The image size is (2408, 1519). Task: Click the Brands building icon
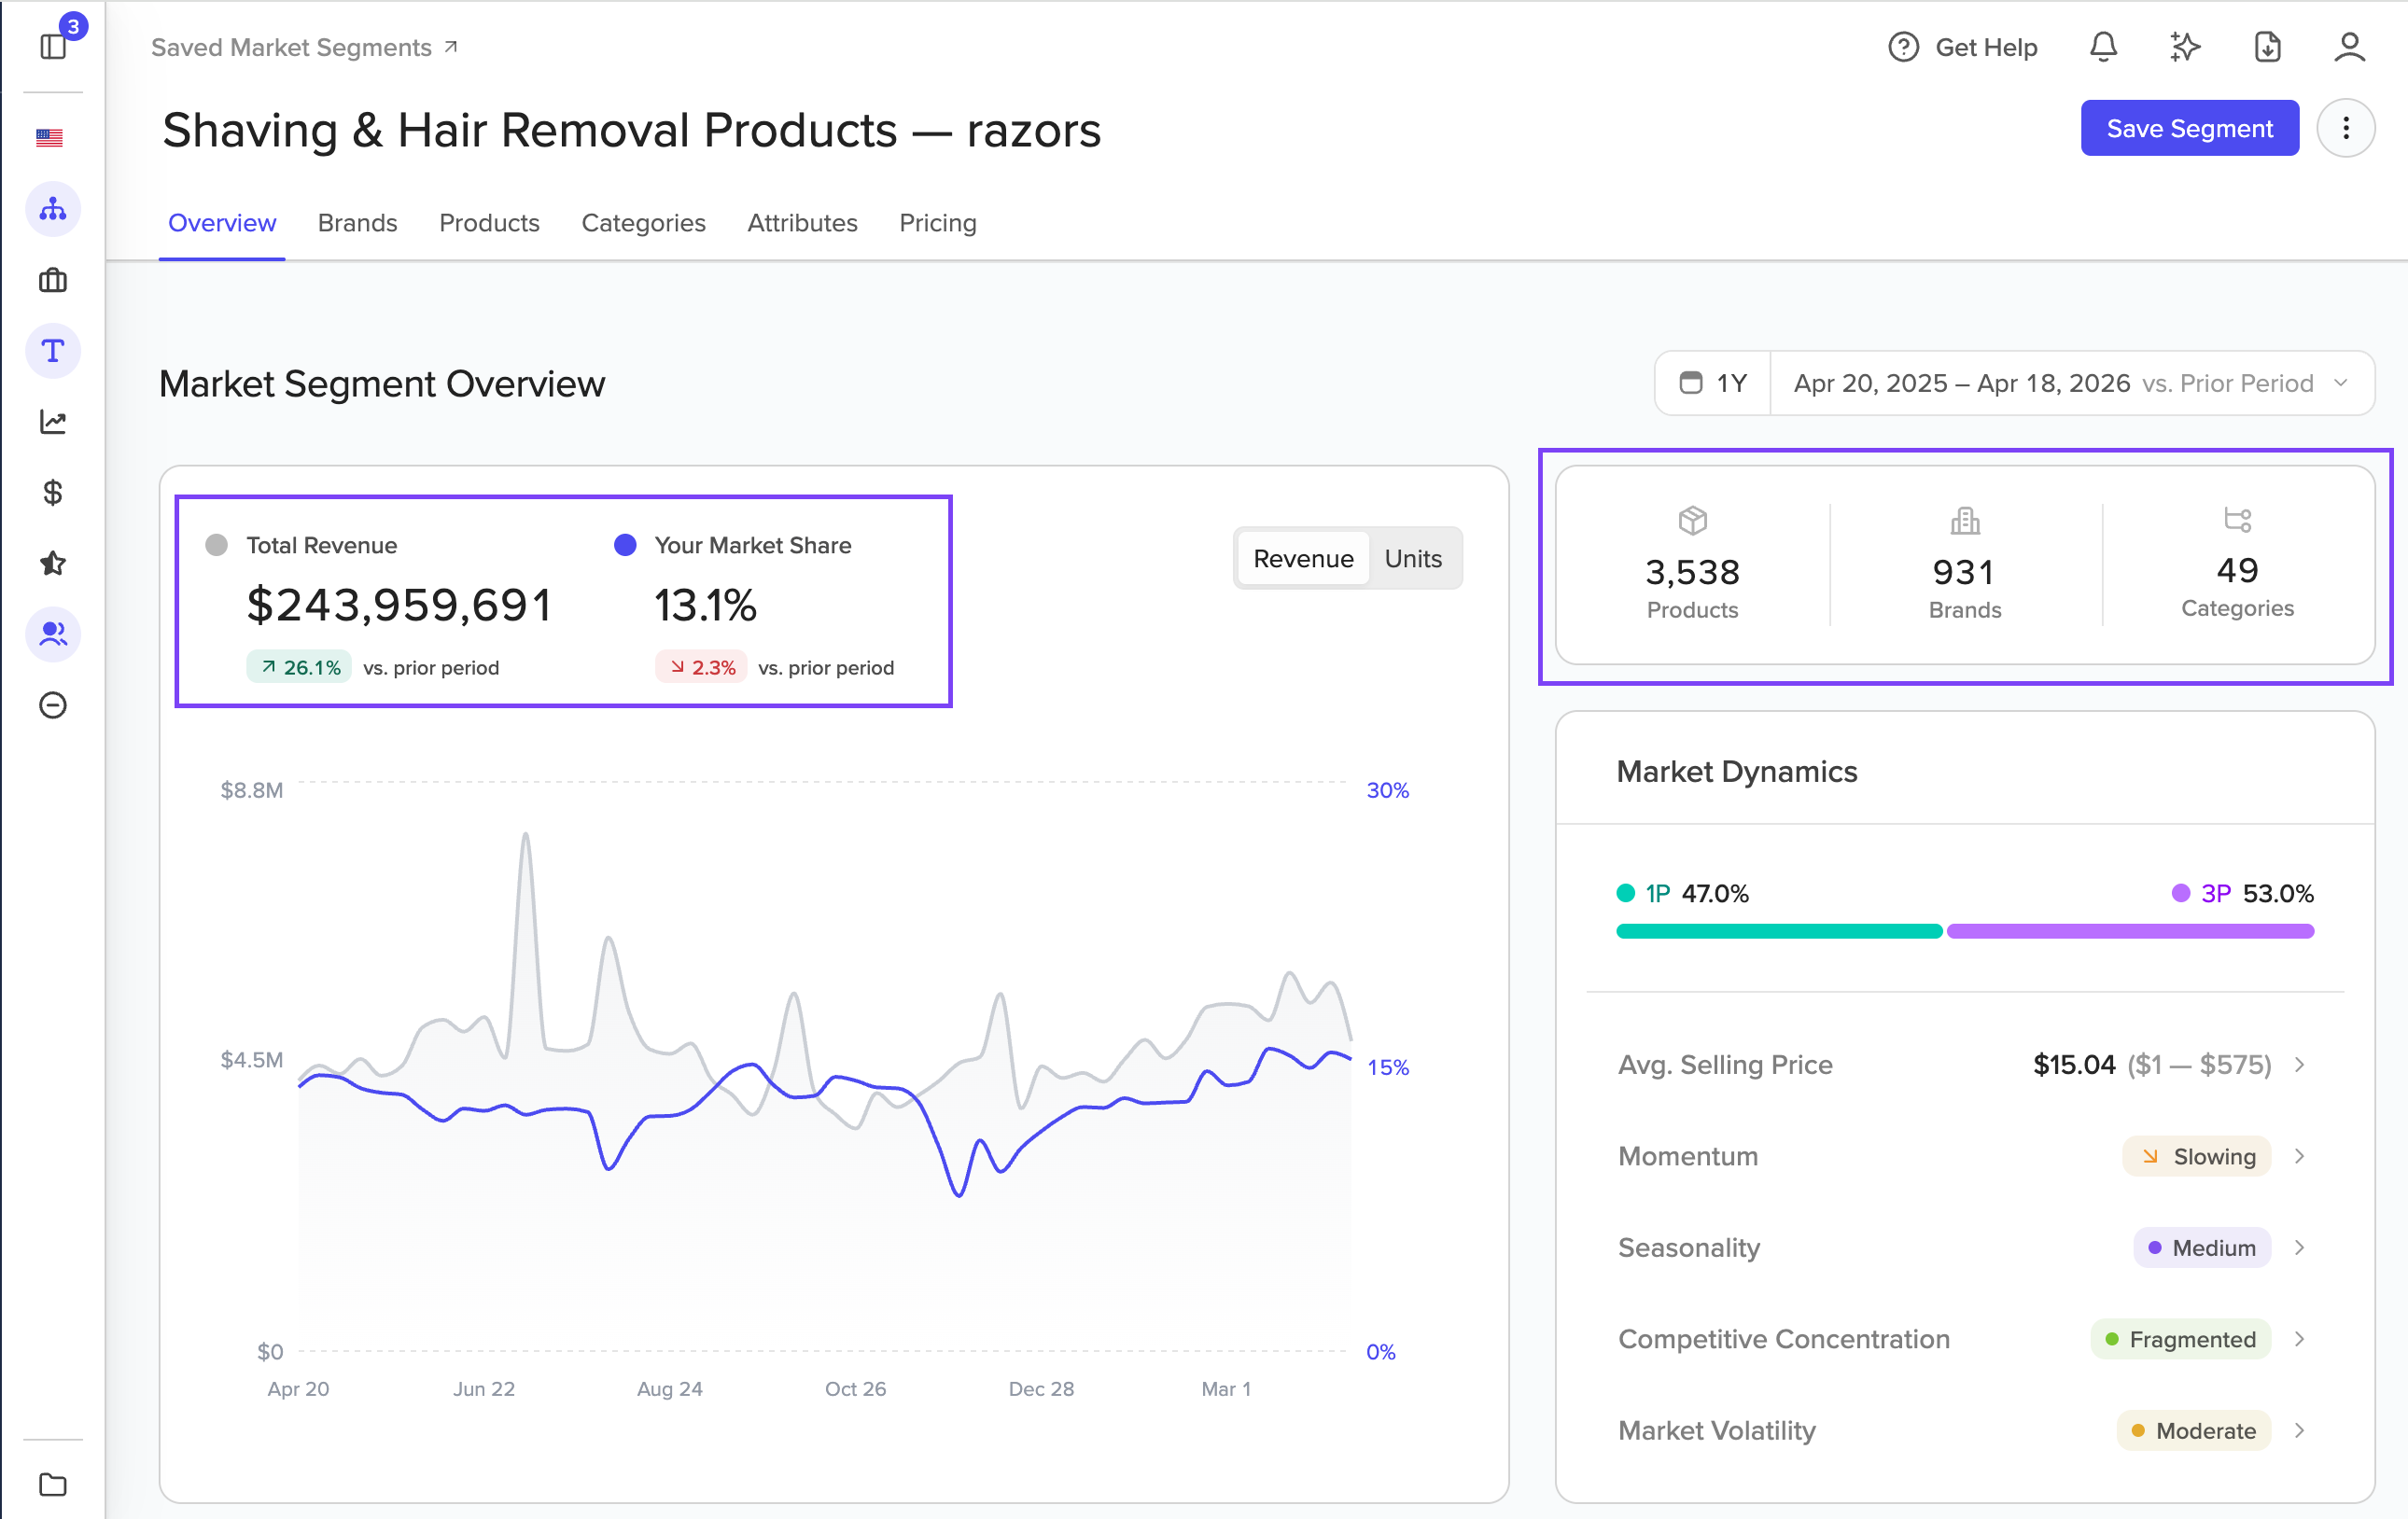coord(1965,520)
